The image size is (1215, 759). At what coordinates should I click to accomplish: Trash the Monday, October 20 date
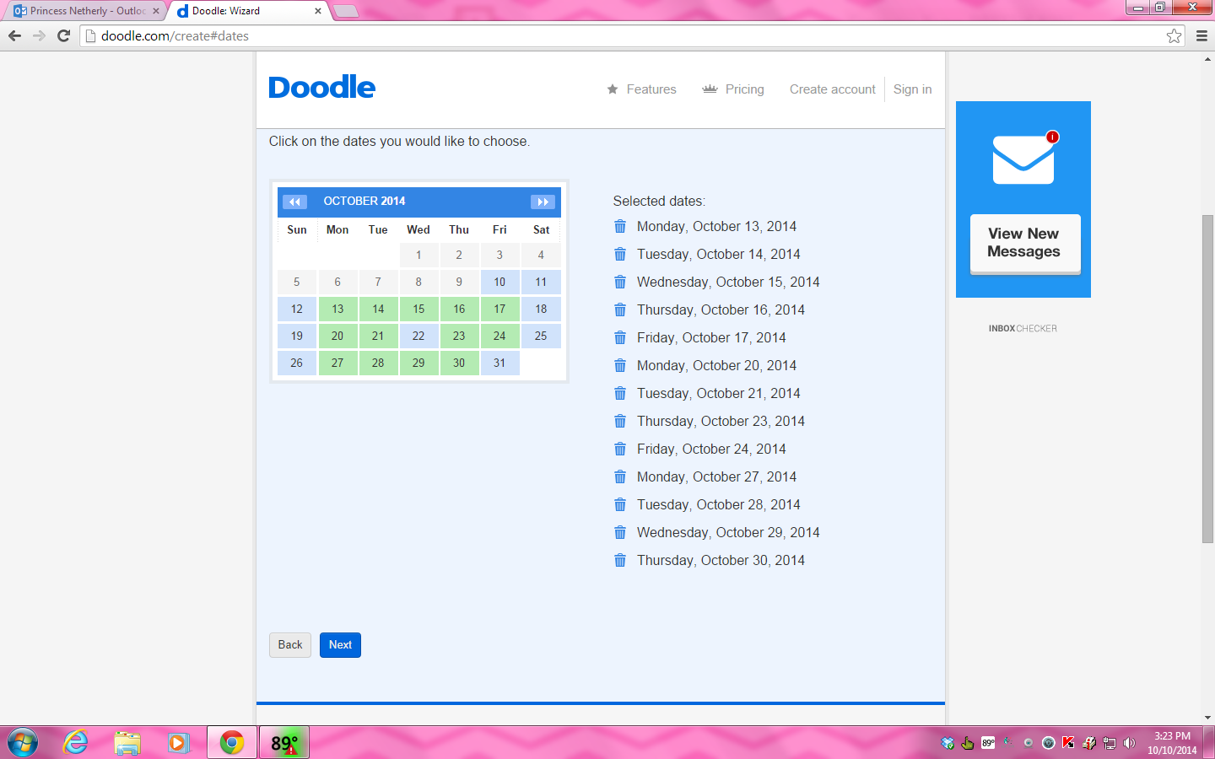620,365
